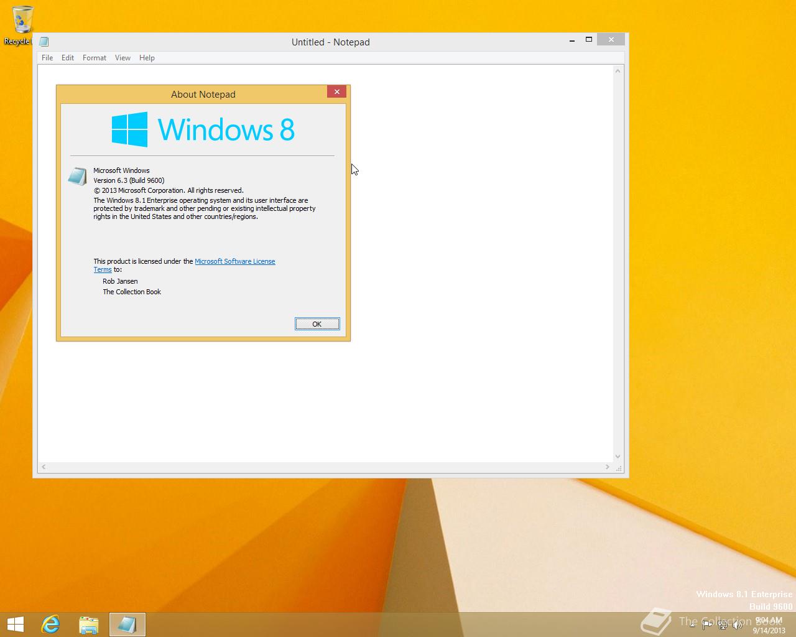
Task: Show hidden tray icons arrow
Action: tap(692, 625)
